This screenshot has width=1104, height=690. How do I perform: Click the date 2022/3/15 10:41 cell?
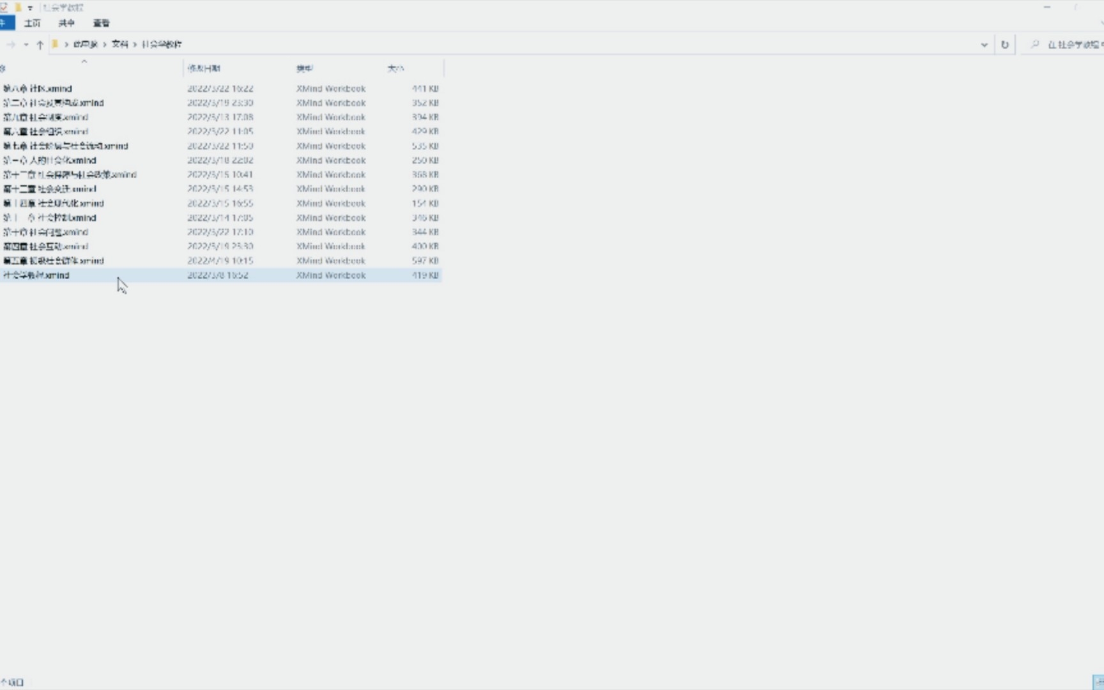click(x=220, y=174)
